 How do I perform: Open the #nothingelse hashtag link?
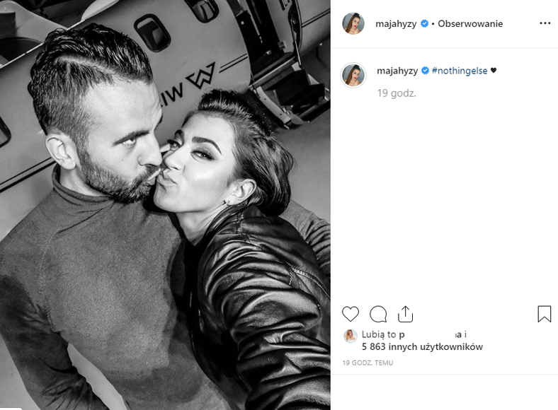coord(460,71)
